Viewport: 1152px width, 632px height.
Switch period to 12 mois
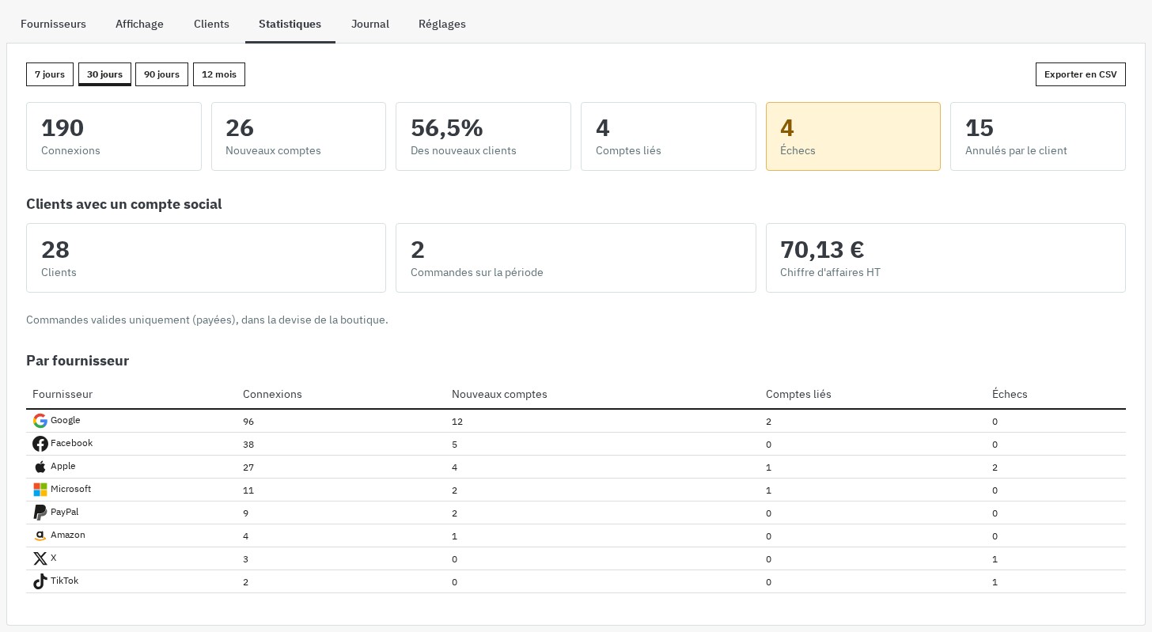pos(219,74)
